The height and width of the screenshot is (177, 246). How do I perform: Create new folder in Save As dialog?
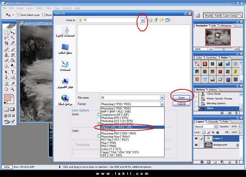click(x=162, y=20)
